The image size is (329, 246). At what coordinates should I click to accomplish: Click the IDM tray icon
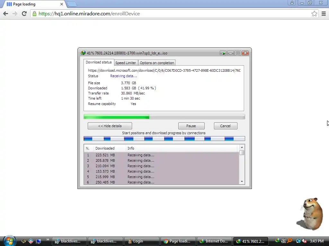pyautogui.click(x=278, y=241)
